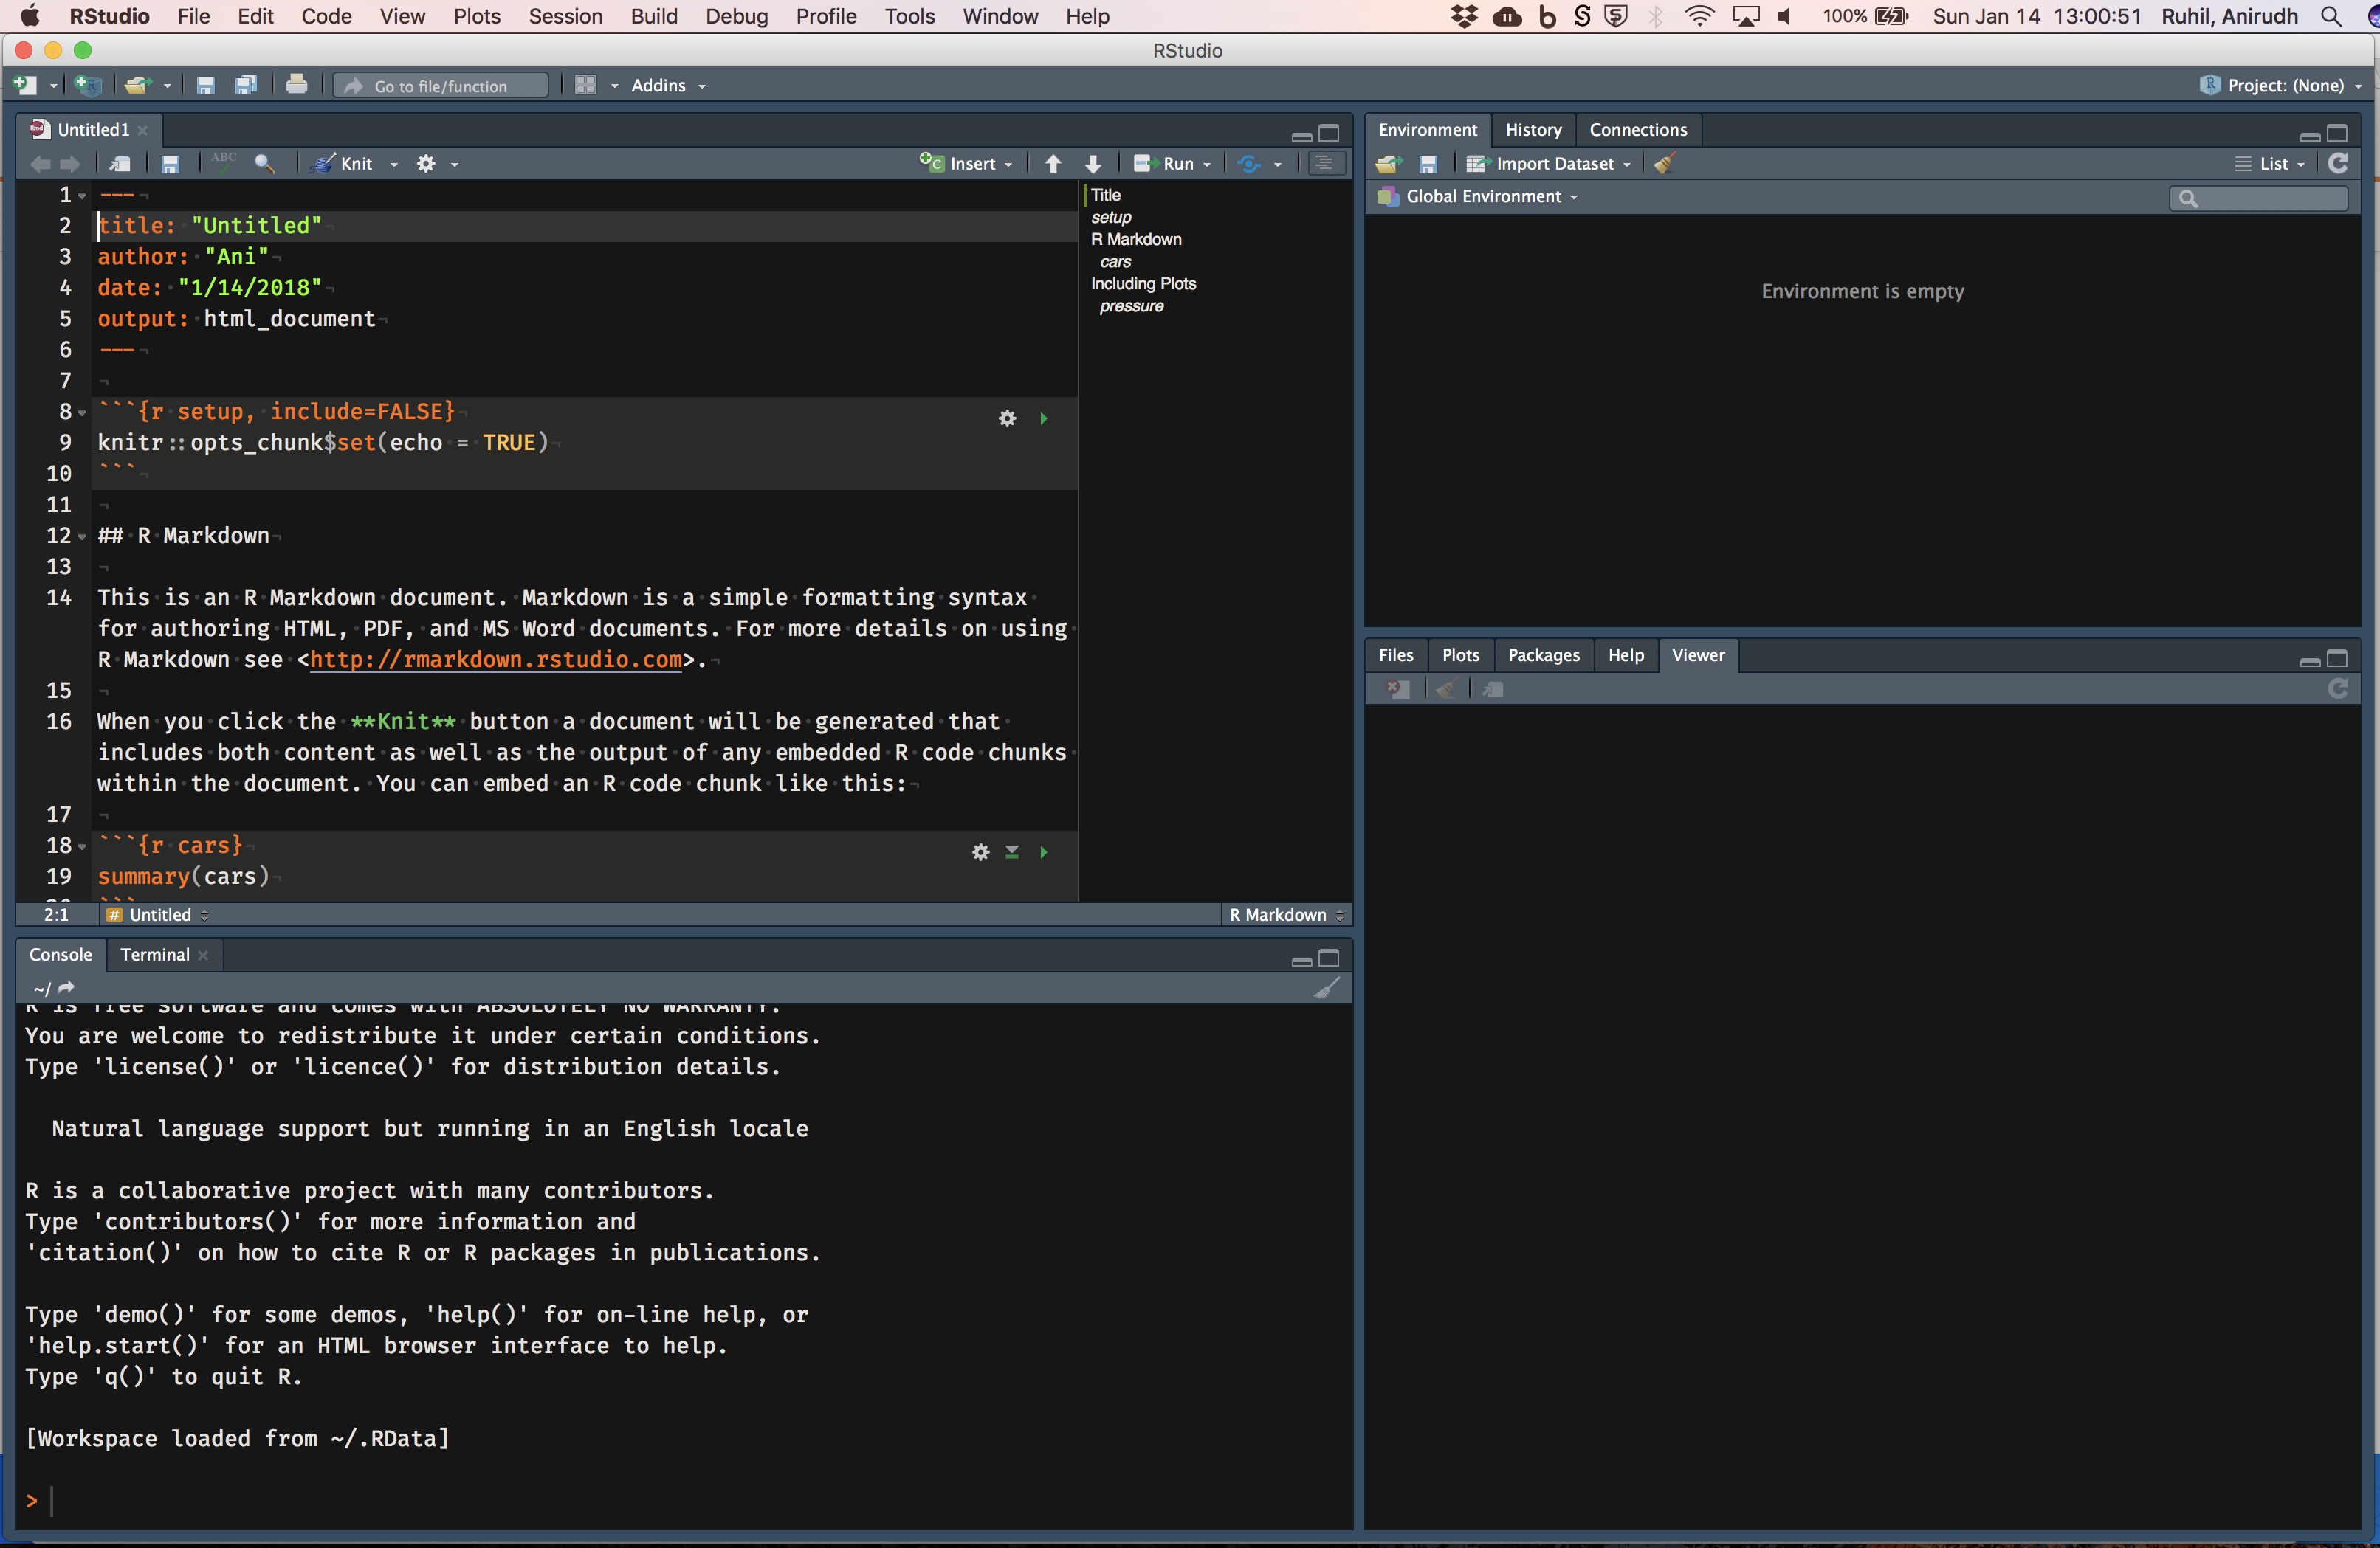Clear environment objects with broom icon
Image resolution: width=2380 pixels, height=1548 pixels.
1664,164
